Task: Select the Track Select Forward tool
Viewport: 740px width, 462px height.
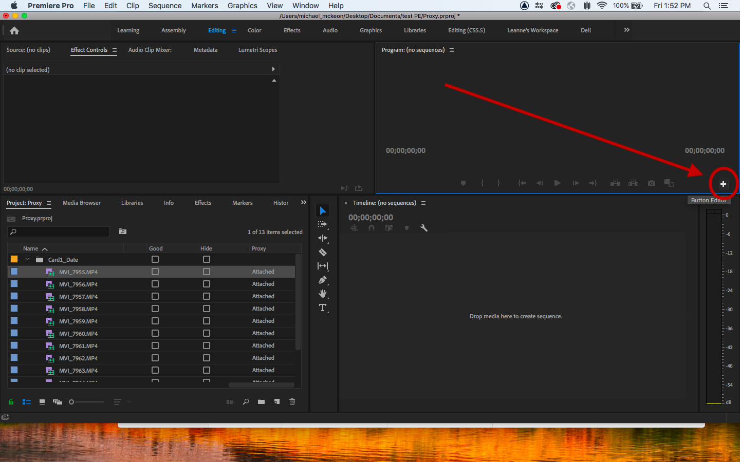Action: point(323,224)
